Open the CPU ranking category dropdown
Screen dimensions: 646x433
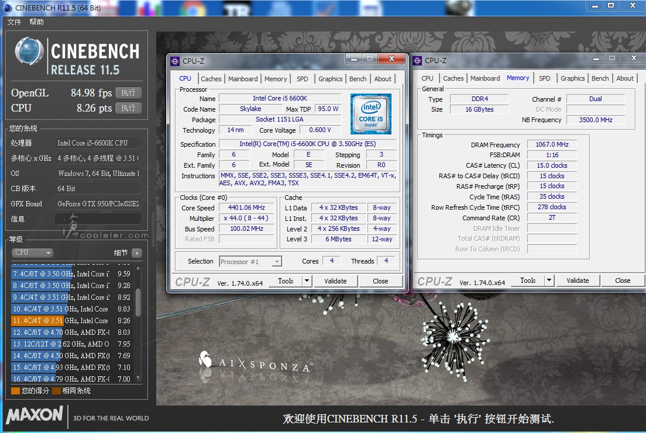pyautogui.click(x=32, y=252)
